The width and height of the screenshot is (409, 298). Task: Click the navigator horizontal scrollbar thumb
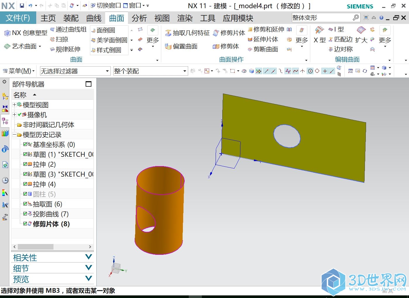[35, 247]
